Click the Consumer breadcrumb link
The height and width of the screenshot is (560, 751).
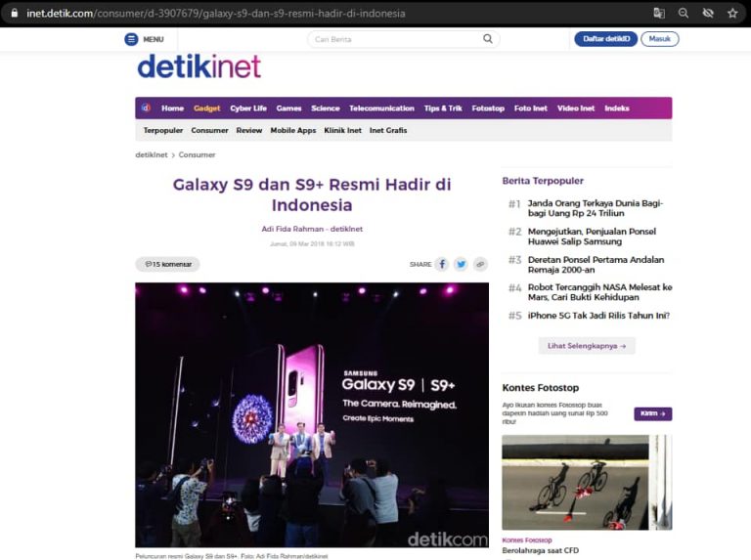pyautogui.click(x=197, y=154)
